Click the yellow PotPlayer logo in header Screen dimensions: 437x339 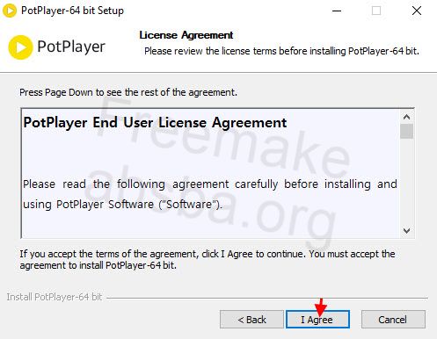[x=20, y=47]
